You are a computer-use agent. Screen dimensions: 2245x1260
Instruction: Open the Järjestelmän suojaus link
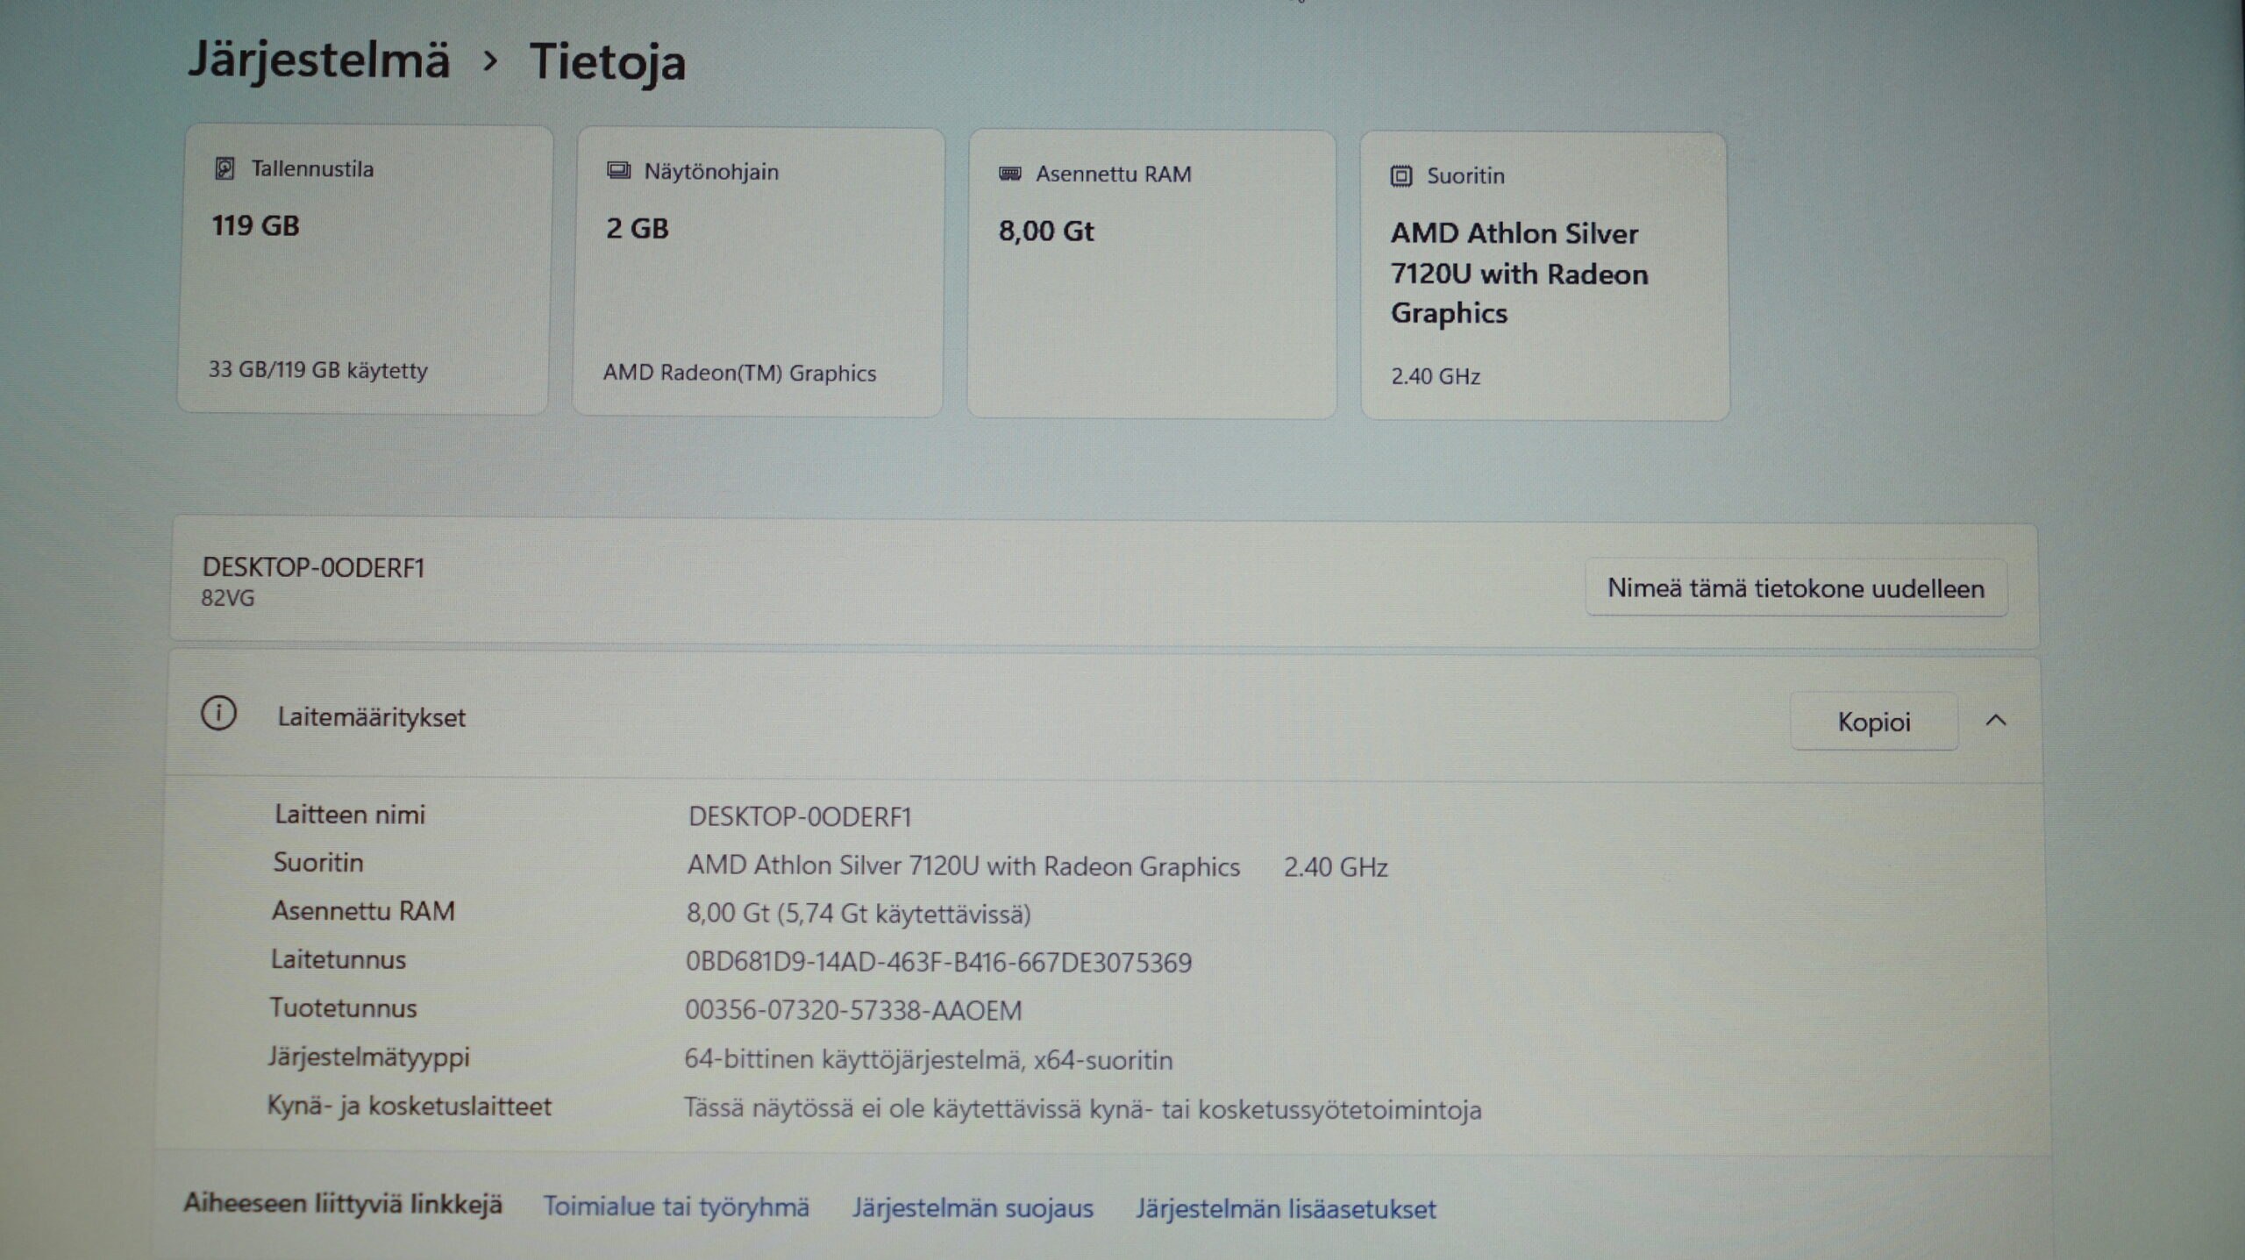tap(973, 1208)
